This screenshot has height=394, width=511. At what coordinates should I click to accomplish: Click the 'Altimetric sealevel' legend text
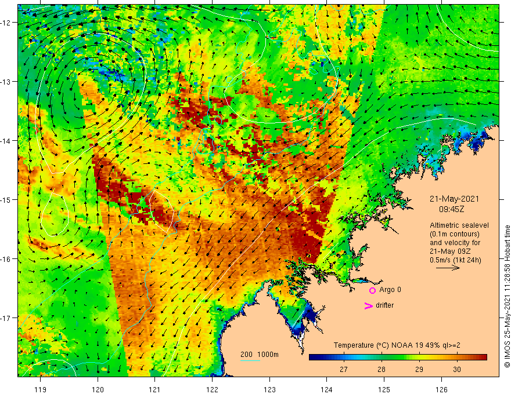(x=459, y=225)
